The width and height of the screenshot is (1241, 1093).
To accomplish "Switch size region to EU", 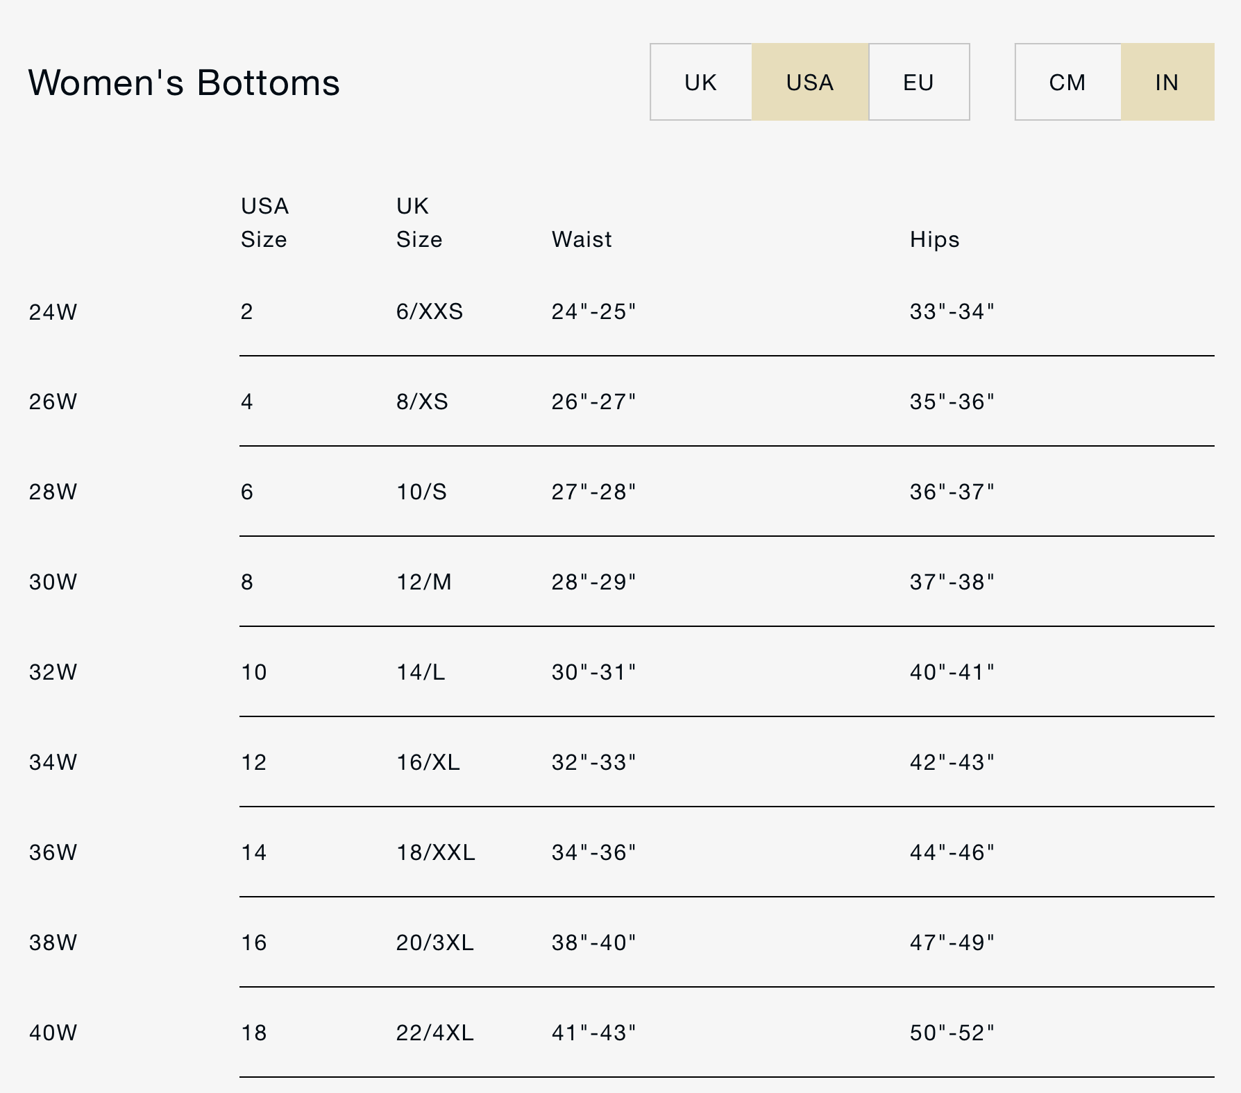I will click(x=918, y=83).
